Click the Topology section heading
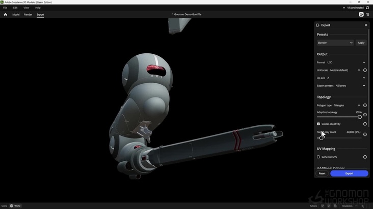This screenshot has height=209, width=373. tap(324, 97)
